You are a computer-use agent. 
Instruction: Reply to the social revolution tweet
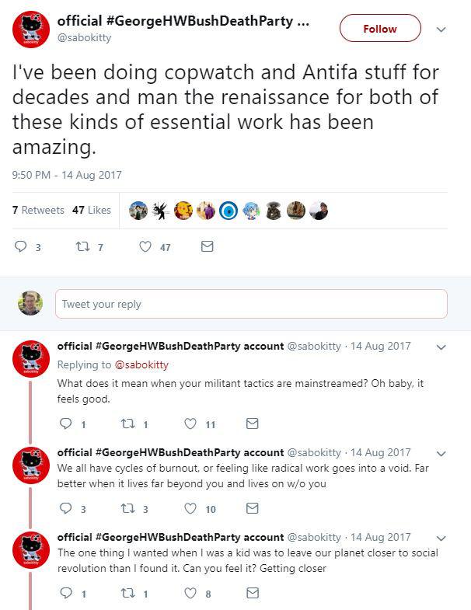point(66,594)
